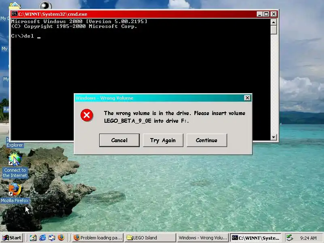Screen dimensions: 324x243
Task: Click the LEGO_BETA_9_0E dialog message text
Action: (175, 117)
